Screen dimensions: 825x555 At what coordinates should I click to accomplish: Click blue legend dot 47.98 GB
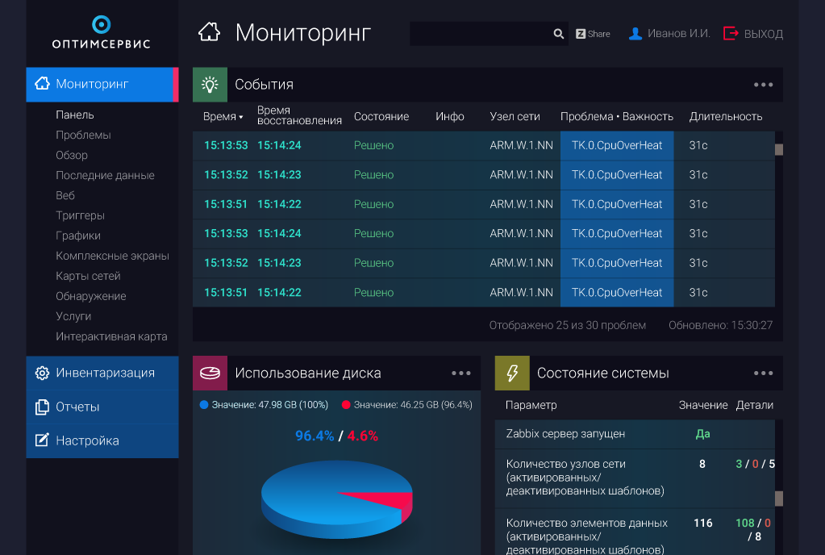[204, 404]
